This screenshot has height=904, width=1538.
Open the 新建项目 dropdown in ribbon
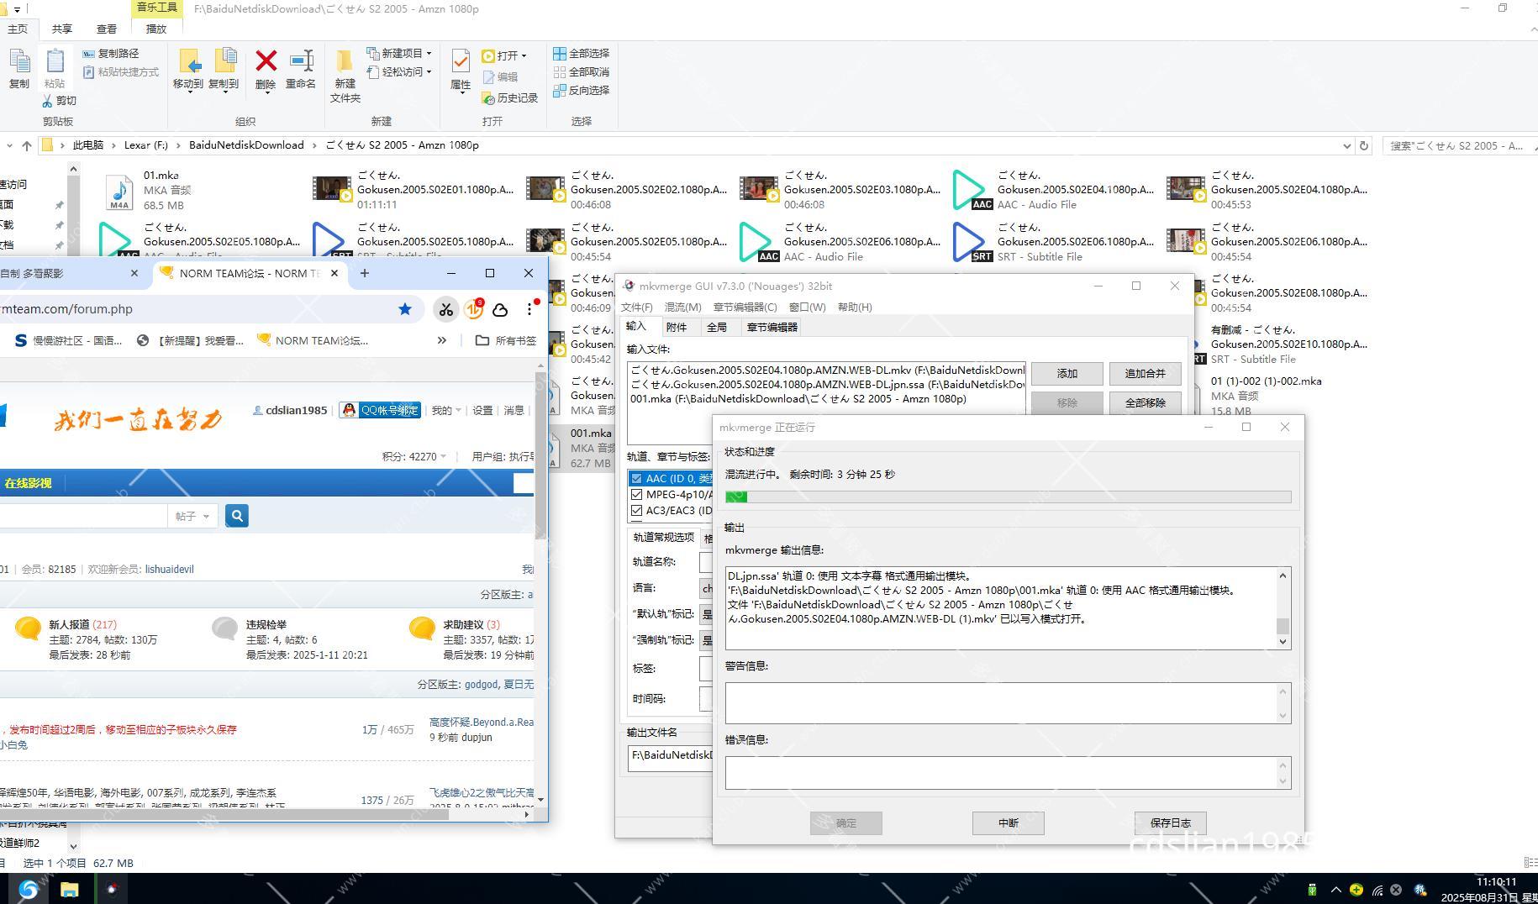click(401, 53)
